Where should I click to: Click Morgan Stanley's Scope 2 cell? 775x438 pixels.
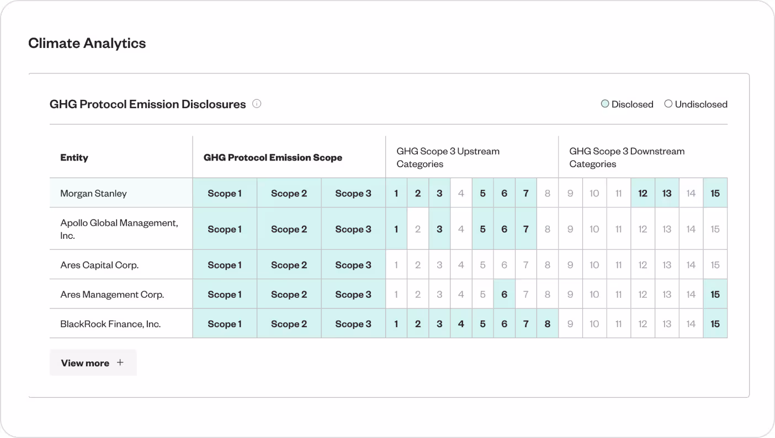coord(289,193)
